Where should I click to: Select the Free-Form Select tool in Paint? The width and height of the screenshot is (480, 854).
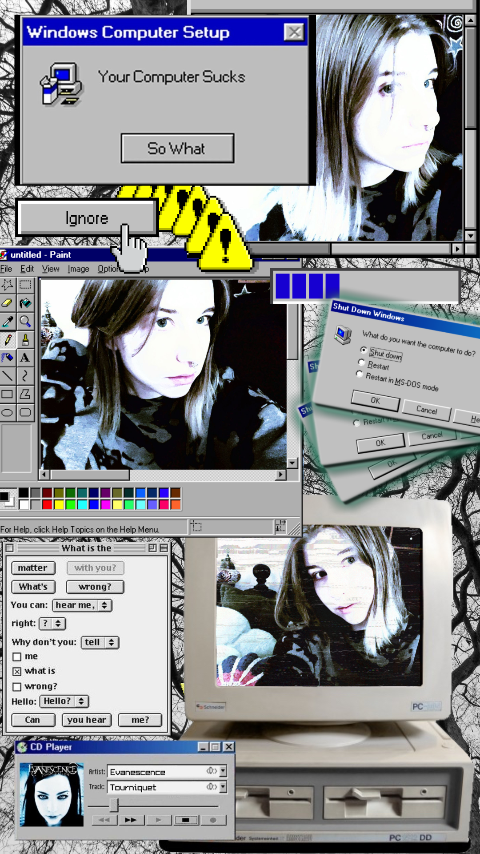pyautogui.click(x=8, y=285)
